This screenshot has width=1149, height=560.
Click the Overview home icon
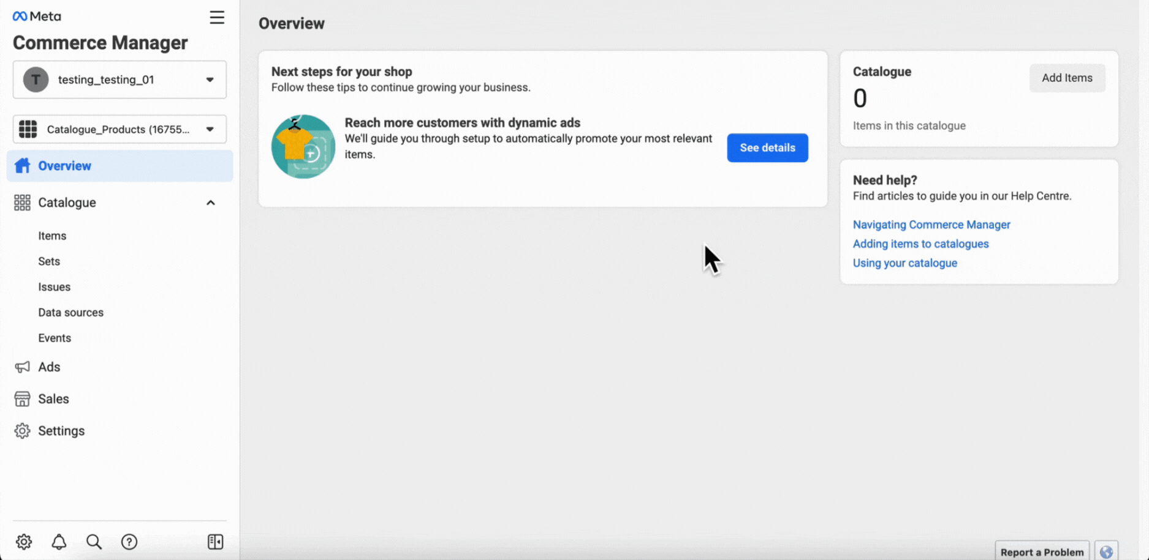23,166
